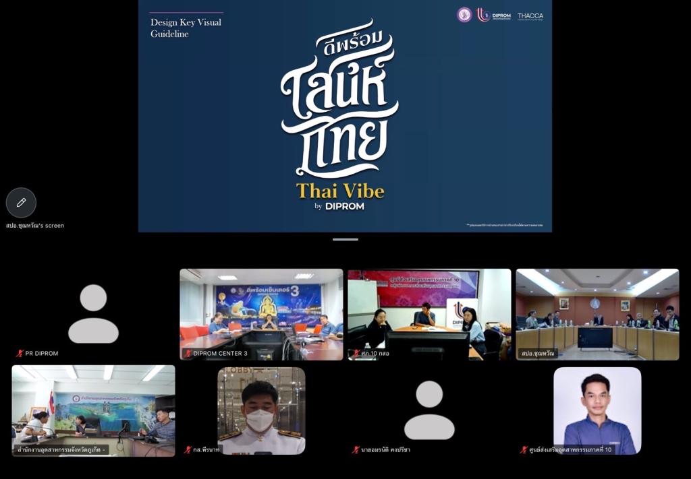Open the ศภ.10 กสอ video tile
The image size is (691, 479).
[429, 315]
